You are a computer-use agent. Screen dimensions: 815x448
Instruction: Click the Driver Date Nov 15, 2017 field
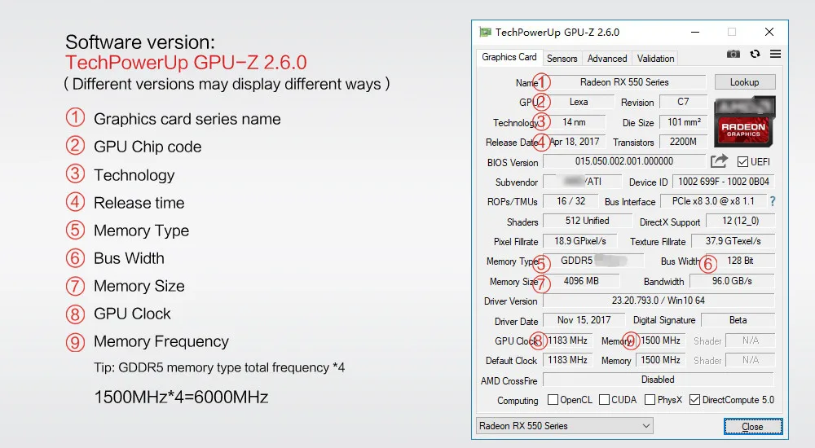(x=584, y=320)
